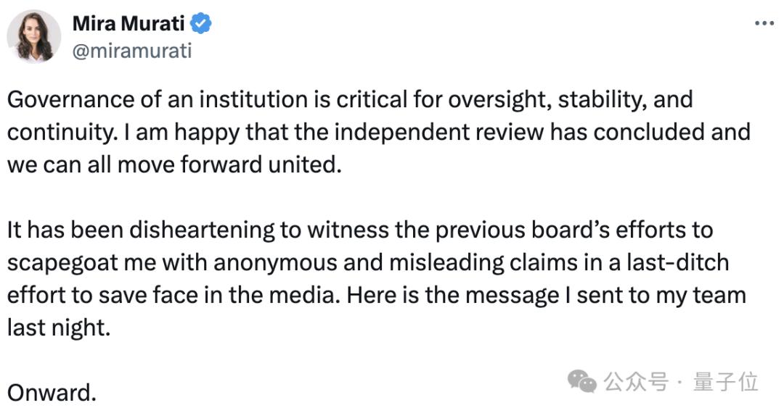
Task: Click the "量子位" watermark label
Action: 726,381
